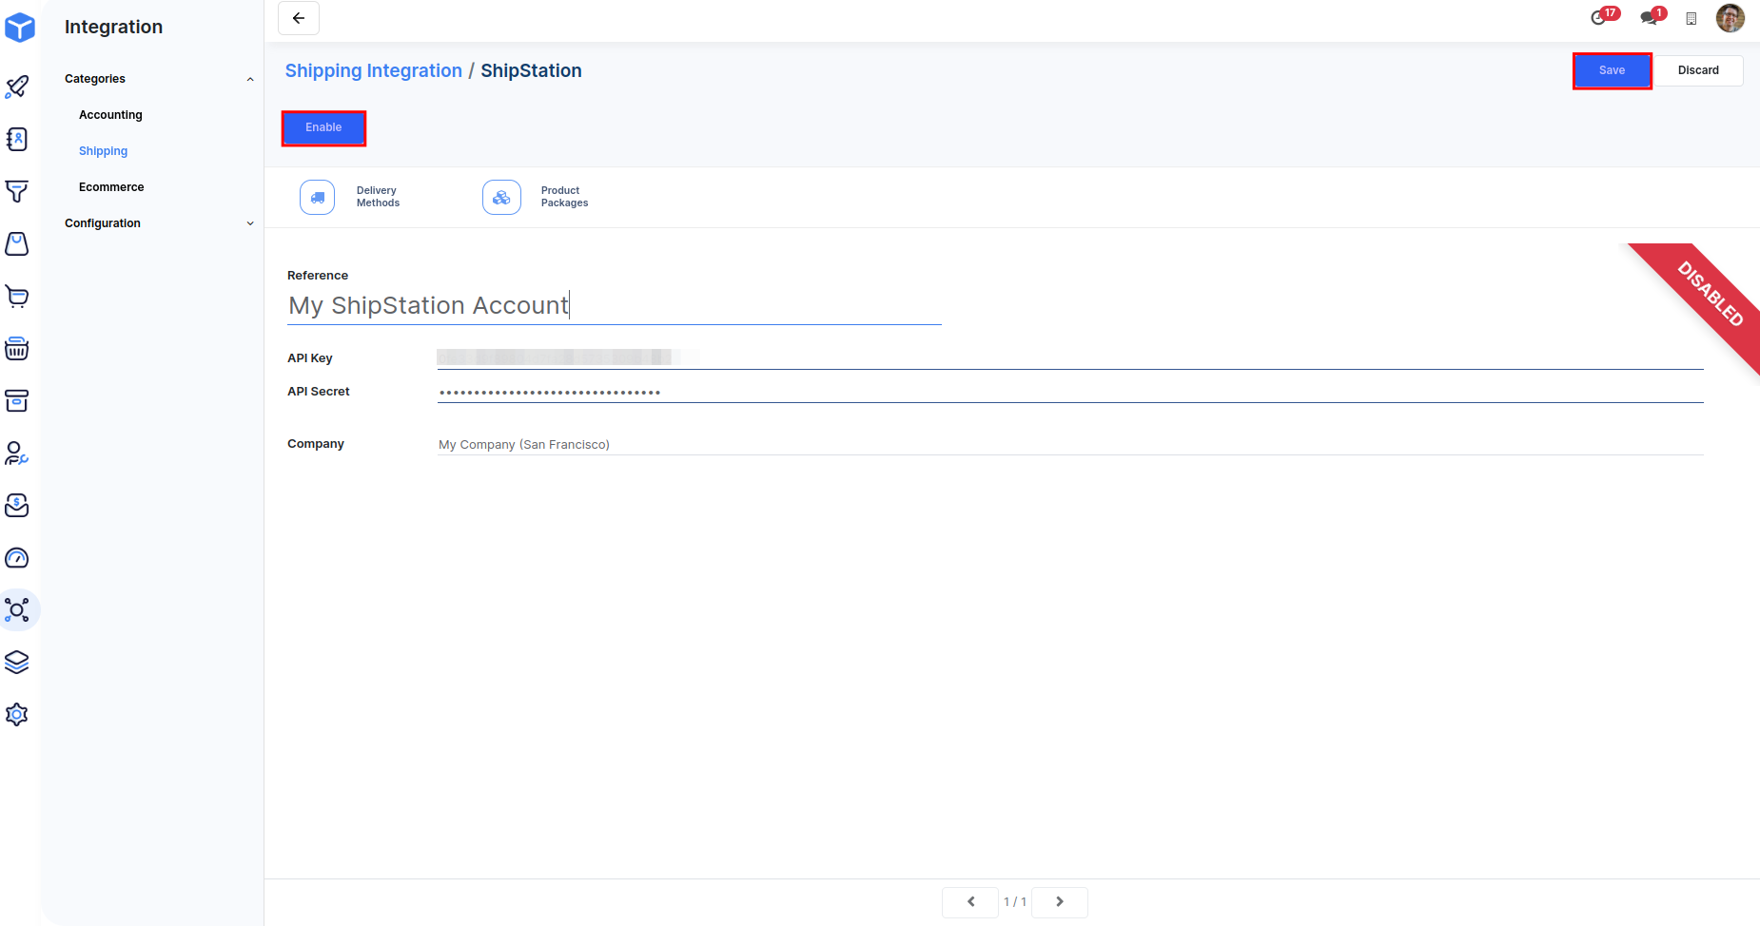
Task: Collapse the Categories section
Action: click(x=250, y=79)
